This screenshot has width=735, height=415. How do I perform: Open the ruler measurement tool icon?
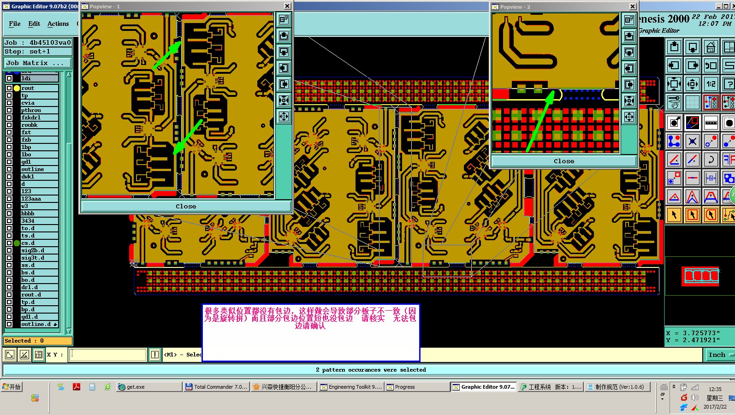click(x=711, y=123)
